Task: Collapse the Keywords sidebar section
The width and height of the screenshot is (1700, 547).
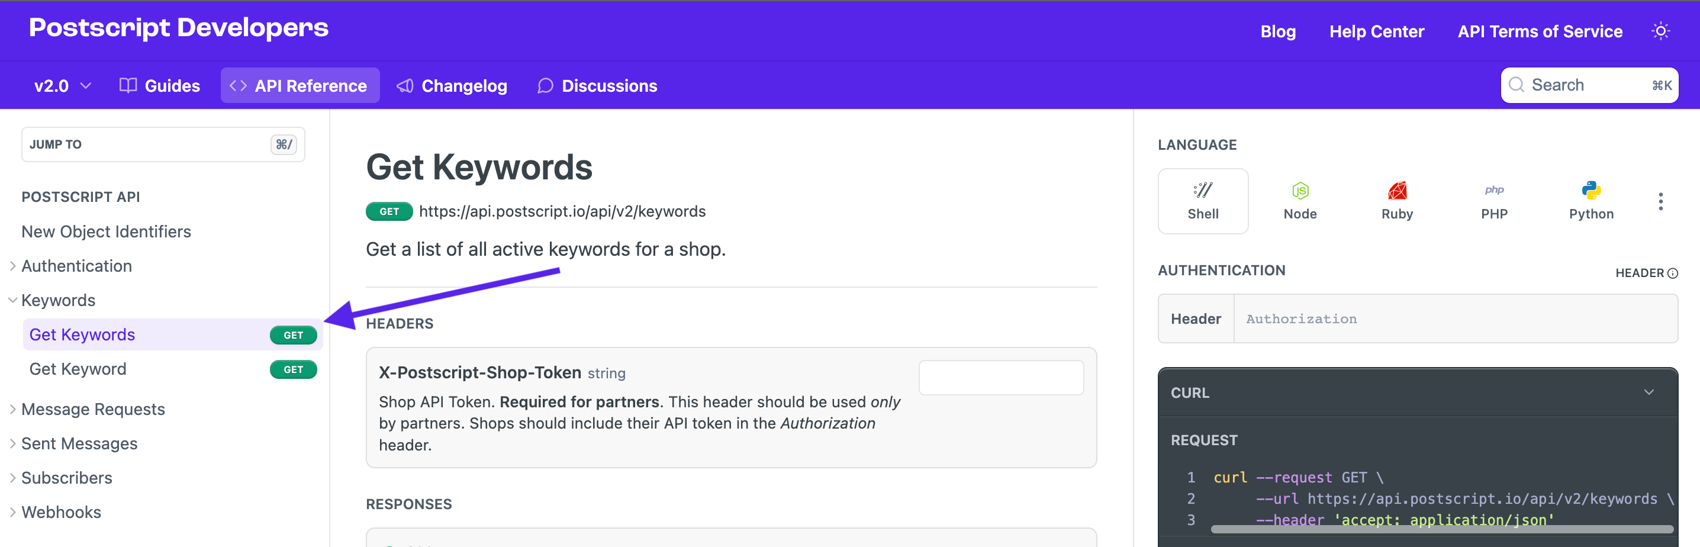Action: pyautogui.click(x=12, y=300)
